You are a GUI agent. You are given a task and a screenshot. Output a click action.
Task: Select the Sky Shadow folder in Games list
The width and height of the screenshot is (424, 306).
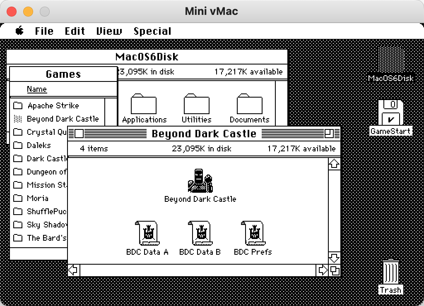pyautogui.click(x=40, y=225)
